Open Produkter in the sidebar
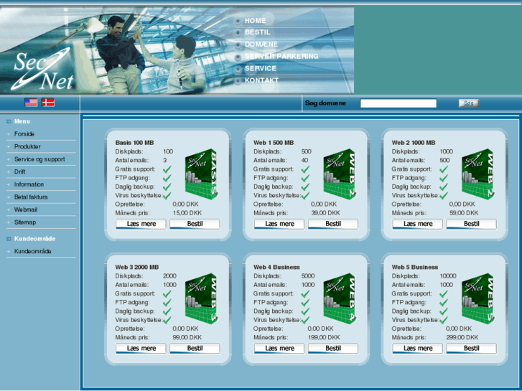 coord(27,147)
